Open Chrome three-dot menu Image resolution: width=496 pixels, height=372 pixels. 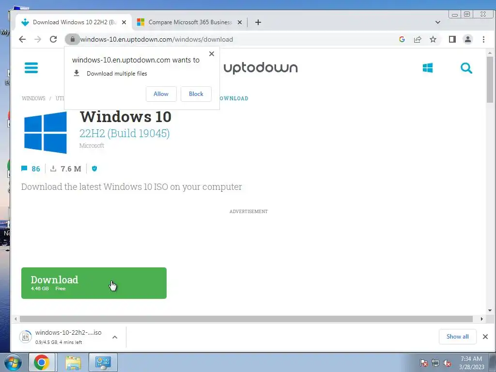(483, 39)
